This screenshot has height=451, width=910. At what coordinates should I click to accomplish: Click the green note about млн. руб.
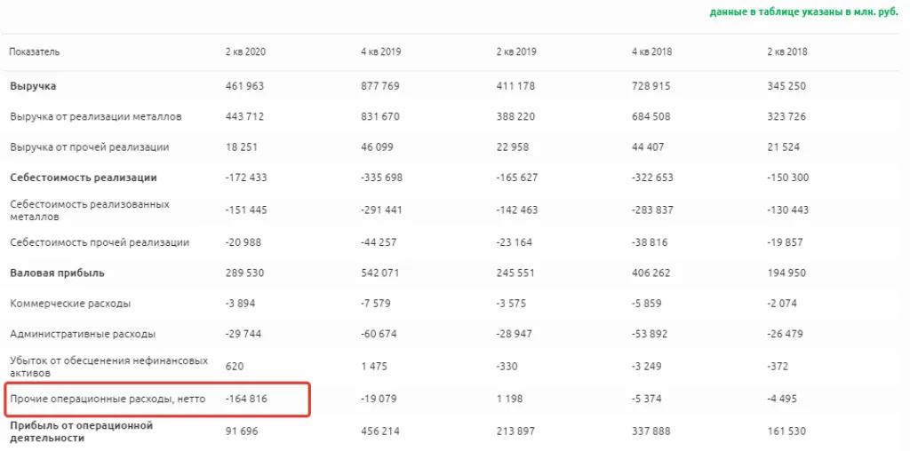tap(803, 12)
